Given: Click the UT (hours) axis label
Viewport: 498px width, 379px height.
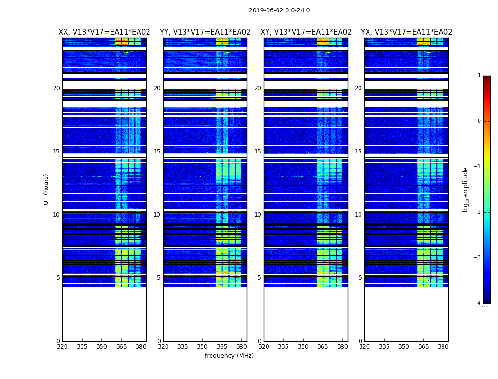Looking at the screenshot, I should (46, 189).
